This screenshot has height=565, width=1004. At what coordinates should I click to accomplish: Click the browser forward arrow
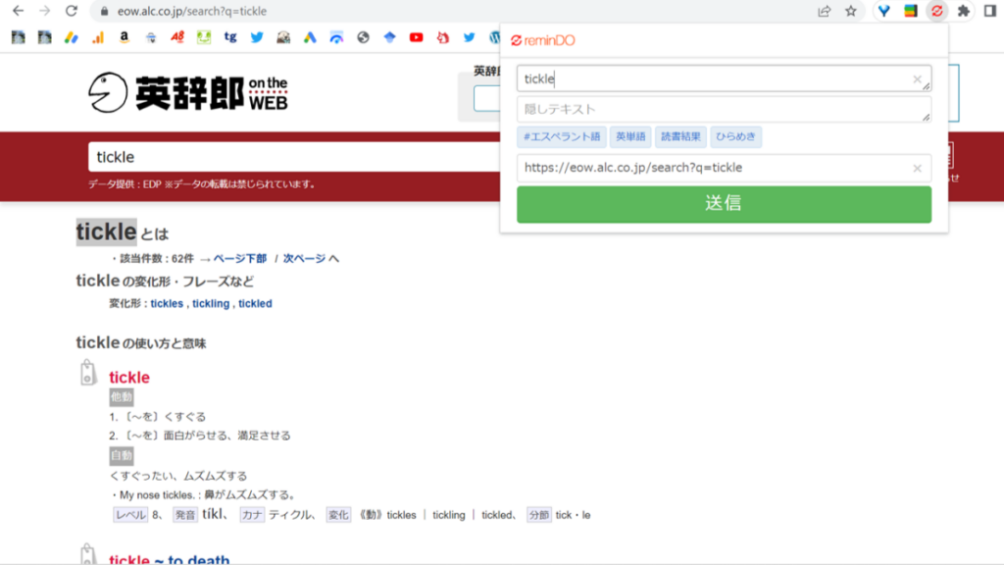pyautogui.click(x=44, y=11)
